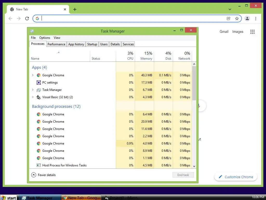Click Chrome background process icon using 1.1 MB
This screenshot has height=200, width=266.
pyautogui.click(x=39, y=158)
